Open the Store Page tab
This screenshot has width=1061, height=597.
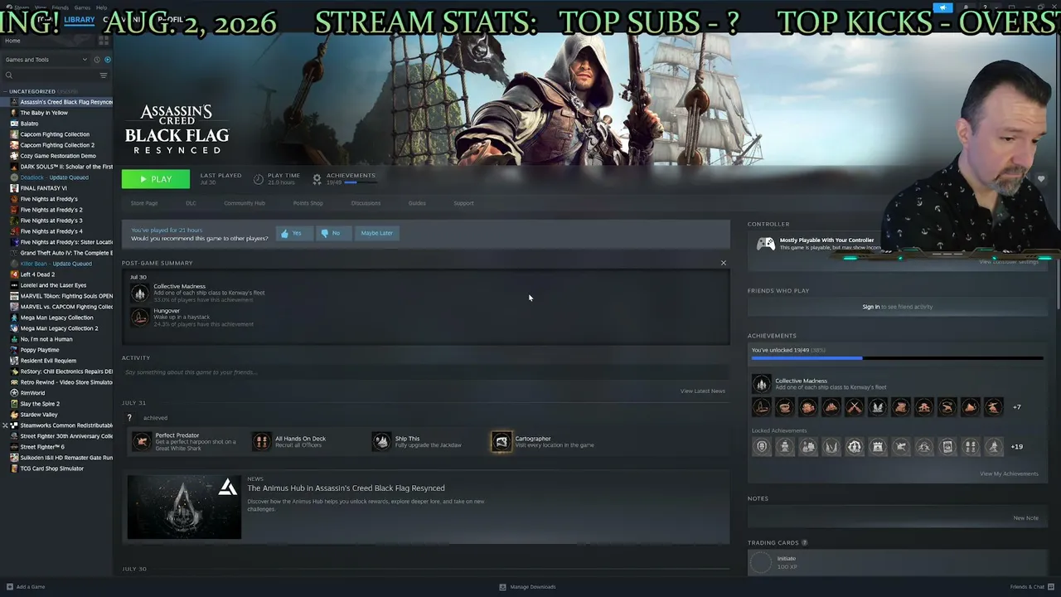point(144,203)
